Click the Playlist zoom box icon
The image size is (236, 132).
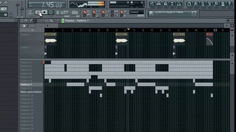232,26
